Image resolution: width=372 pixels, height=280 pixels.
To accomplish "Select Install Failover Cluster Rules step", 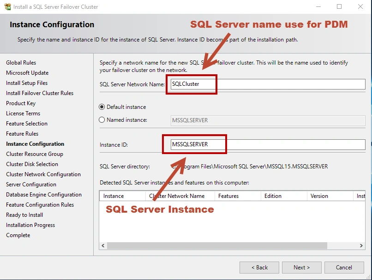I will [x=40, y=93].
